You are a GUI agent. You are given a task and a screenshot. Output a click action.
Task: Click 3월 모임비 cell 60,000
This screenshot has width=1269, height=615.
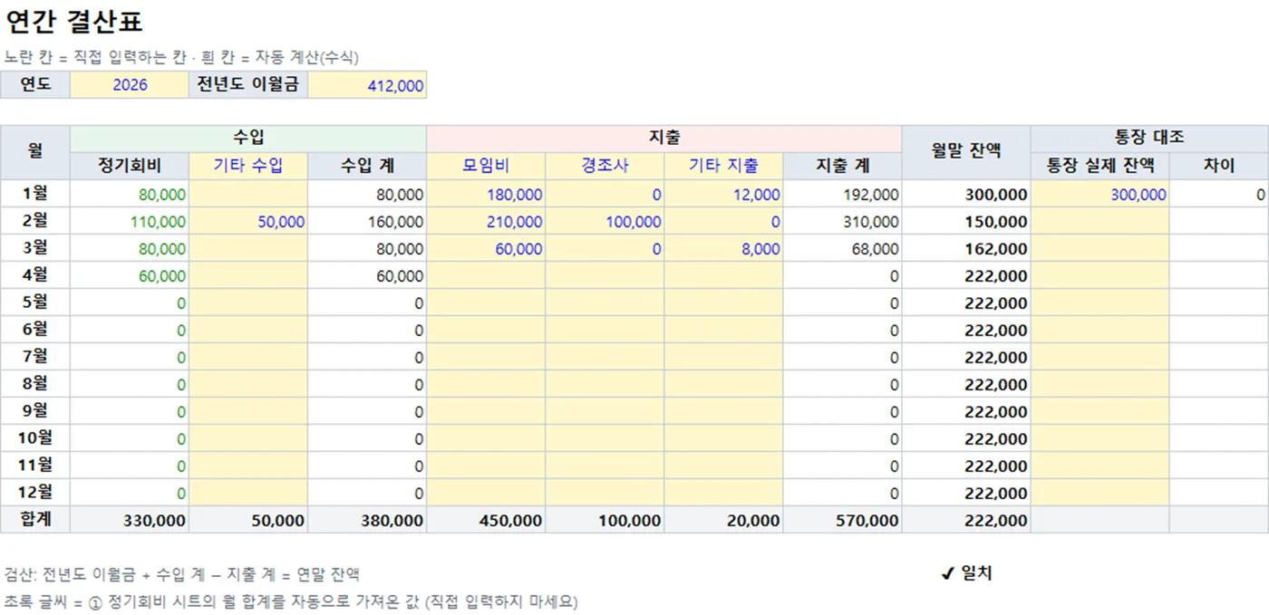(486, 248)
